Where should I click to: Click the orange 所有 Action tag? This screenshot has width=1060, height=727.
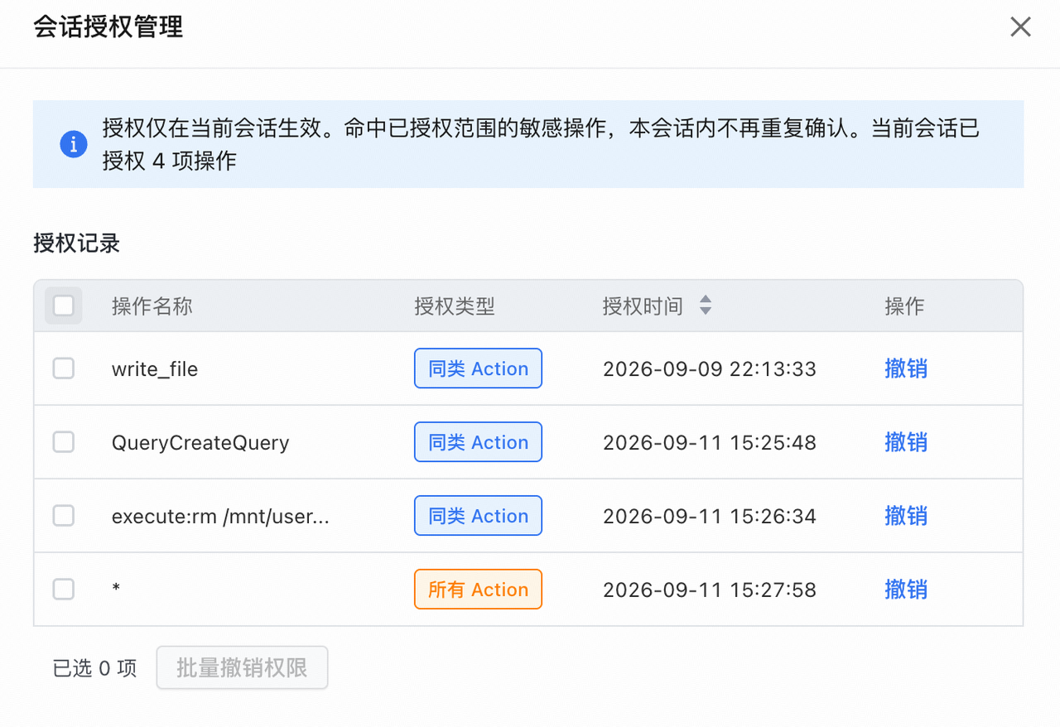pyautogui.click(x=478, y=590)
